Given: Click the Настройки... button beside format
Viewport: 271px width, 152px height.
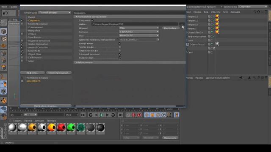Looking at the screenshot, I should 171,28.
